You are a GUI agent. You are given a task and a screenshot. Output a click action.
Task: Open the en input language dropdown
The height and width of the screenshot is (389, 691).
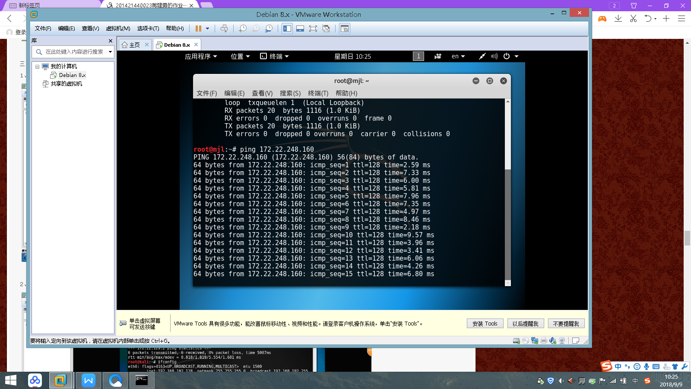[x=458, y=56]
